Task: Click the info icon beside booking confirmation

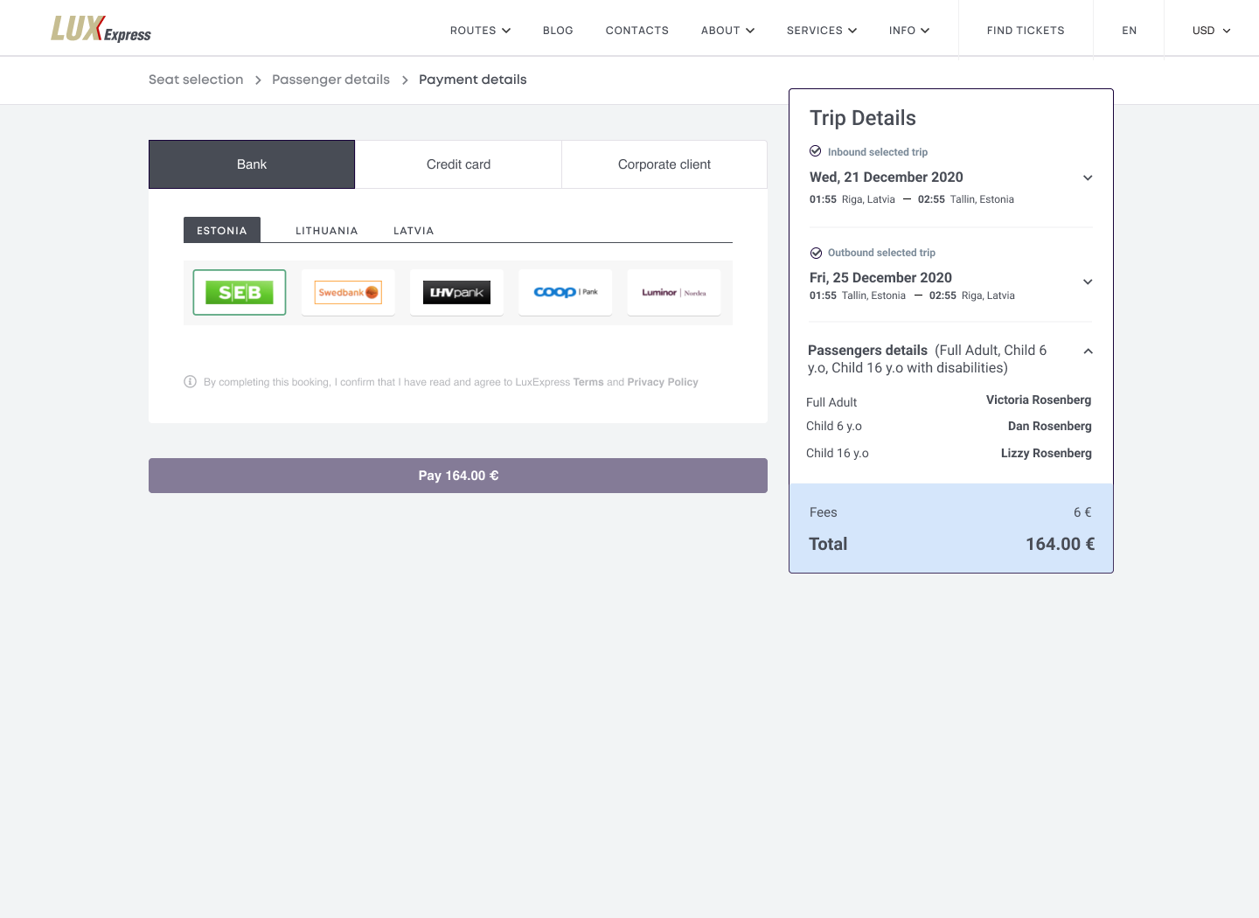Action: pyautogui.click(x=190, y=381)
